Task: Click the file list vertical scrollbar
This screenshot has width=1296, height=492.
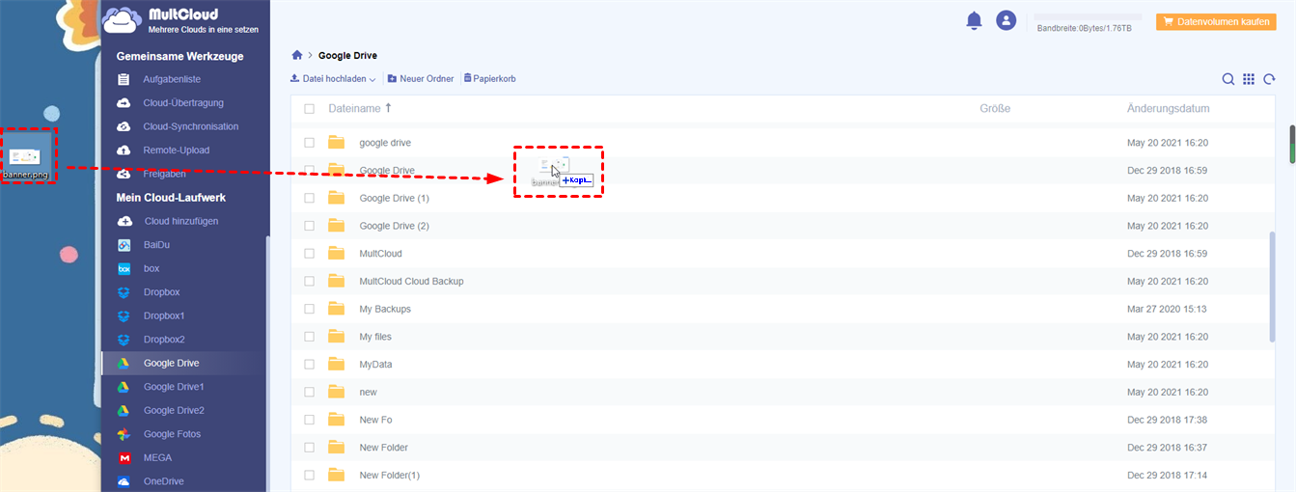Action: [1272, 287]
